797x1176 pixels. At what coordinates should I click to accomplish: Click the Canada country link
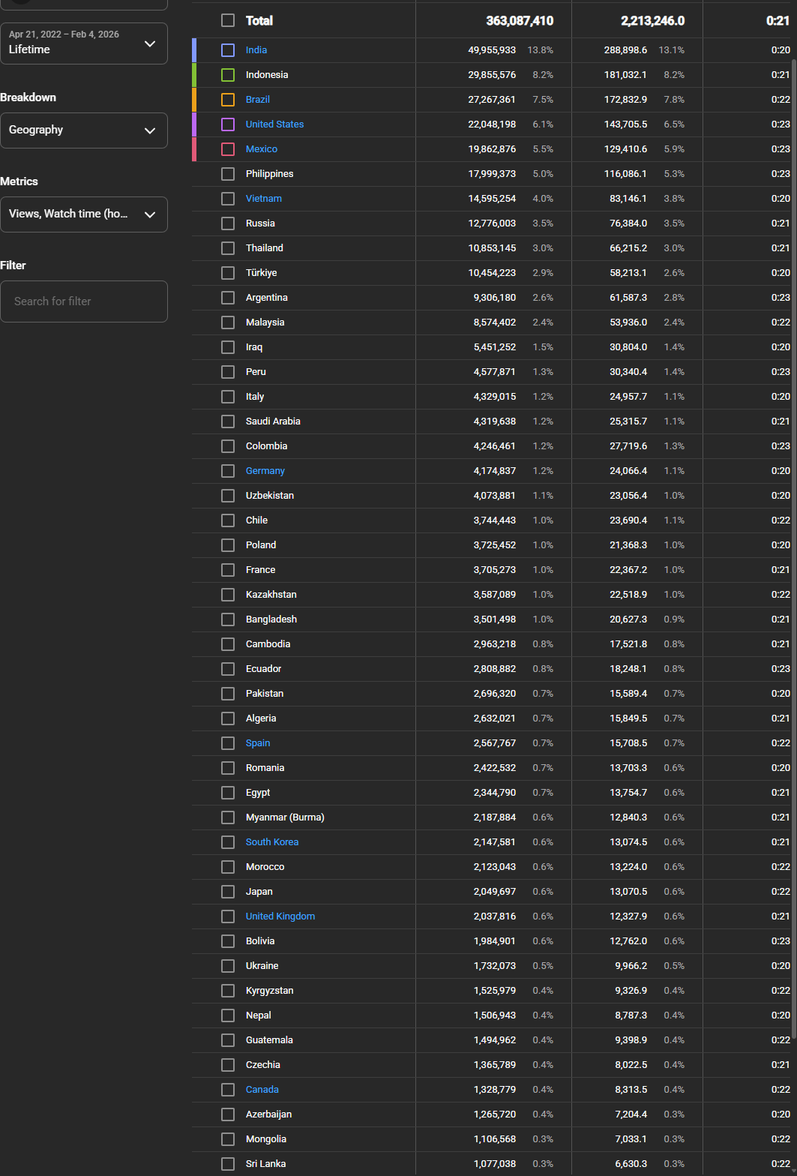(x=262, y=1090)
